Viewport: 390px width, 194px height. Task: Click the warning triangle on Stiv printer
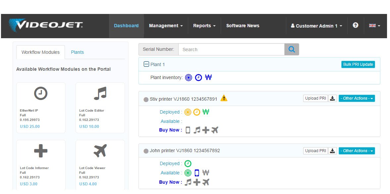pos(224,98)
